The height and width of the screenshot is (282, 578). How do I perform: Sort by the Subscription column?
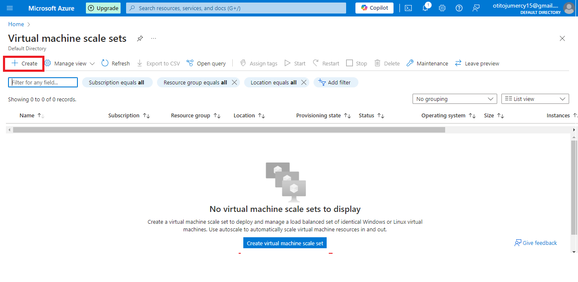129,115
